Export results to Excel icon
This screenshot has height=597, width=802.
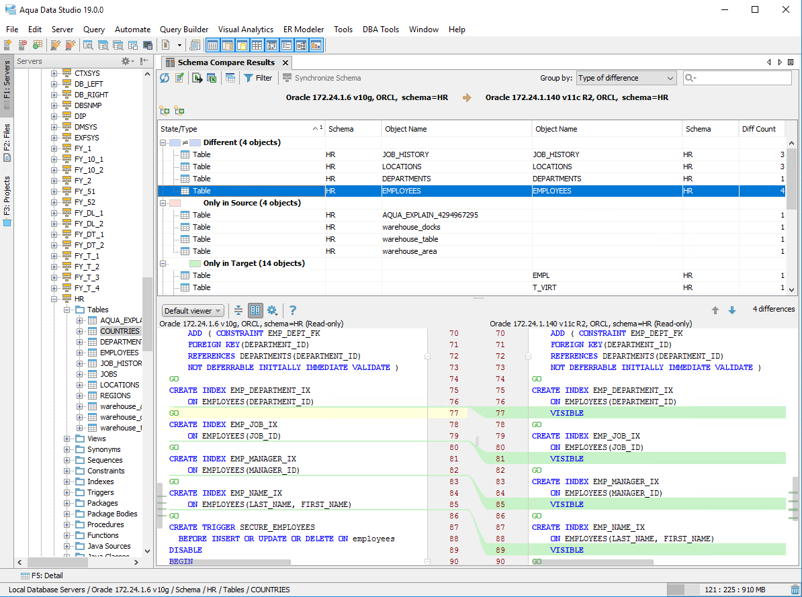(212, 78)
